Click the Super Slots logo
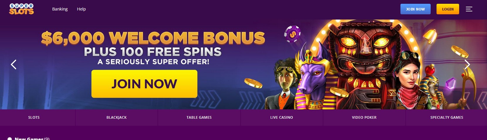This screenshot has height=140, width=487. pos(21,9)
